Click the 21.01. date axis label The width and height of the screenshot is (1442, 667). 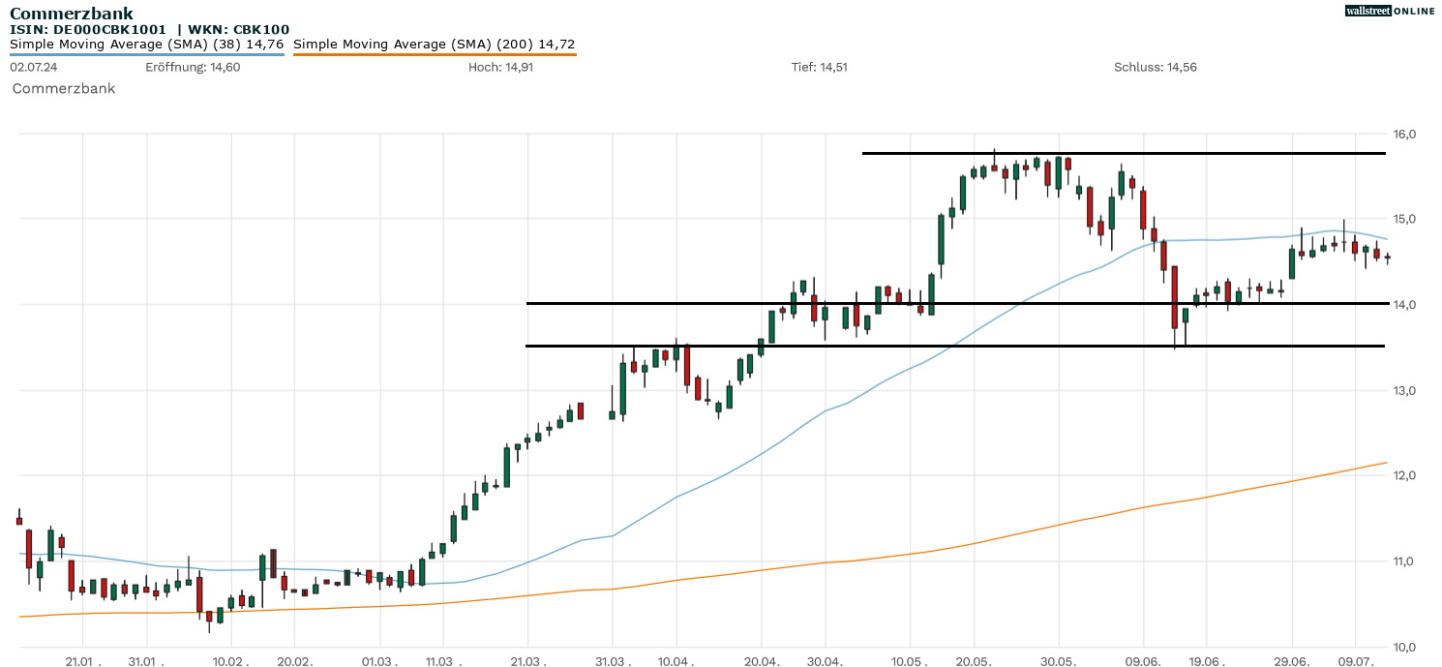pyautogui.click(x=83, y=661)
